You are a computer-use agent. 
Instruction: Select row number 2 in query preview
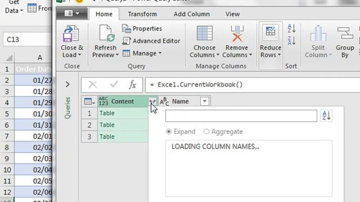89,125
